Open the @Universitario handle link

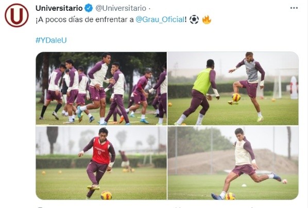121,8
